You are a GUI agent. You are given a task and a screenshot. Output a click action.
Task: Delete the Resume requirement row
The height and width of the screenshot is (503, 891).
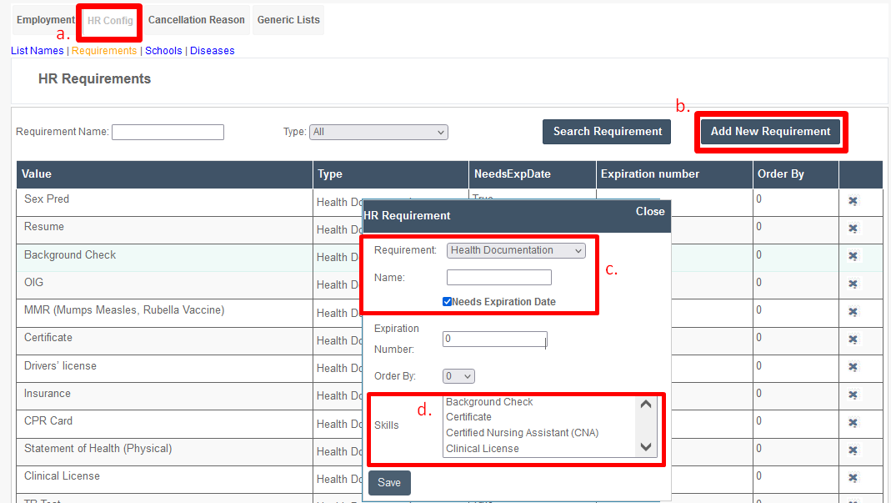(853, 229)
